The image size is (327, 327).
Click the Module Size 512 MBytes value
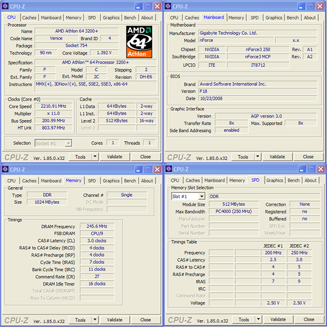(x=234, y=204)
